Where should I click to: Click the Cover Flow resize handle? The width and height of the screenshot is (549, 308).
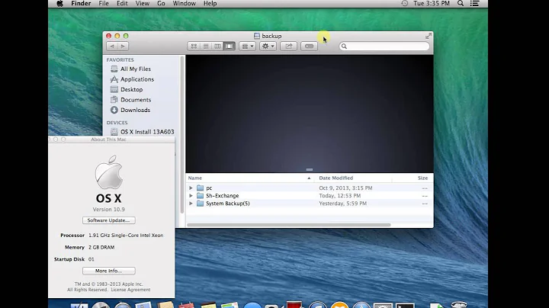(x=309, y=170)
